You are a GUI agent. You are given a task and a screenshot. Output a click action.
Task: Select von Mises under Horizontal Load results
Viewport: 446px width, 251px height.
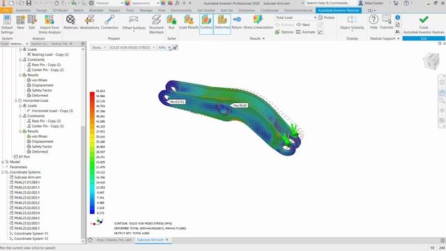pos(39,137)
